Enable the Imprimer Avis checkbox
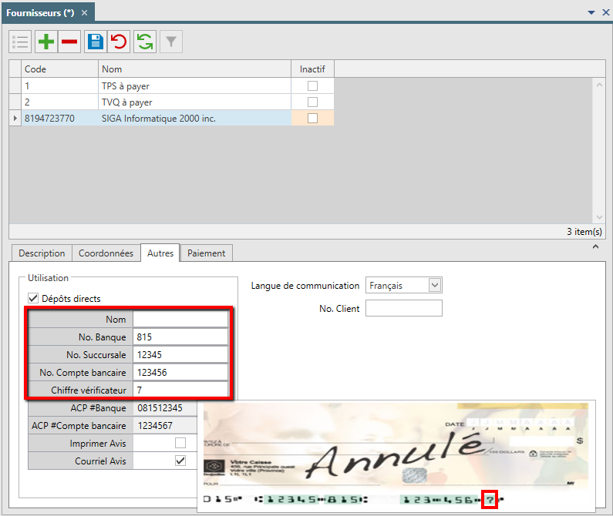Image resolution: width=613 pixels, height=516 pixels. (180, 443)
